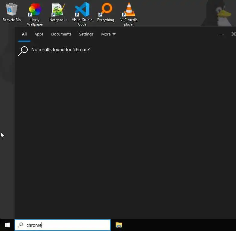Select the VLC media player shortcut
Viewport: 236px width, 231px height.
click(x=129, y=14)
